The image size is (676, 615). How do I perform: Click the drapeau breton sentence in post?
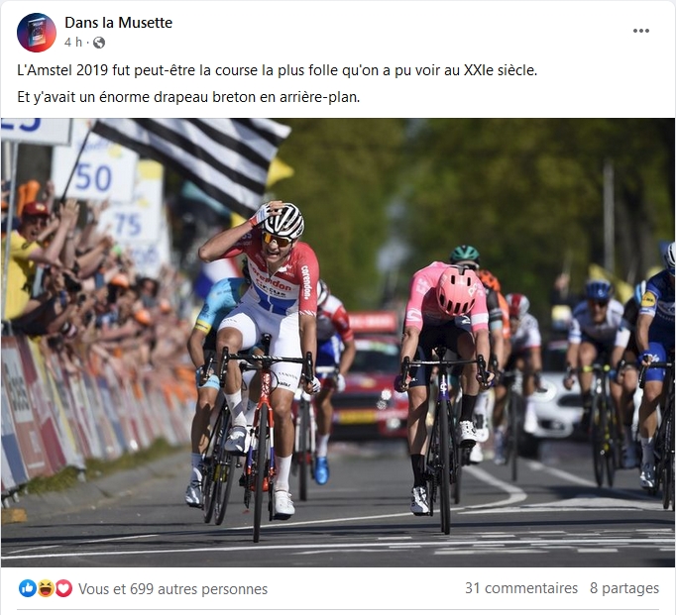tap(188, 97)
